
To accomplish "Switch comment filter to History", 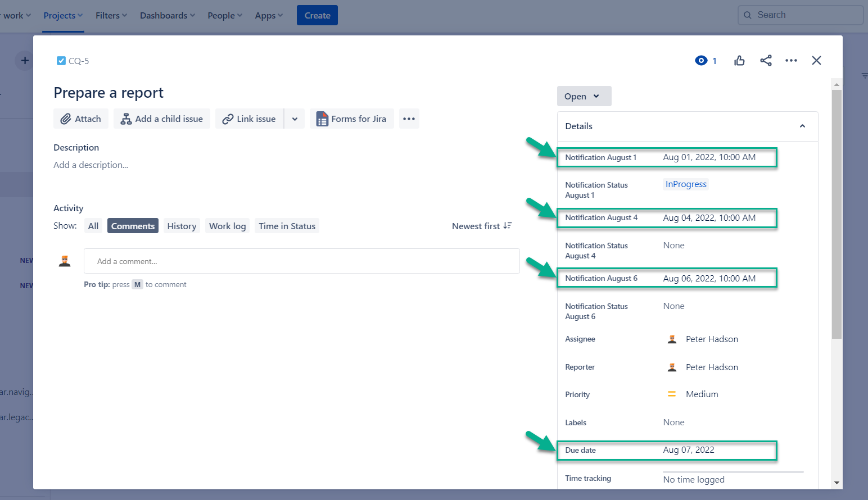I will click(x=181, y=225).
